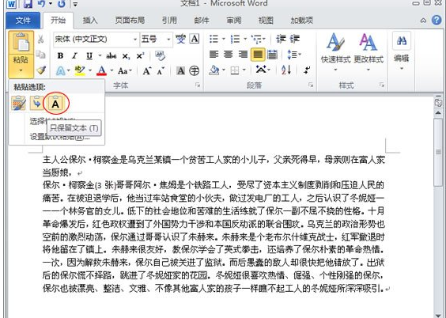Align paragraph text left
The height and width of the screenshot is (318, 446).
click(214, 55)
